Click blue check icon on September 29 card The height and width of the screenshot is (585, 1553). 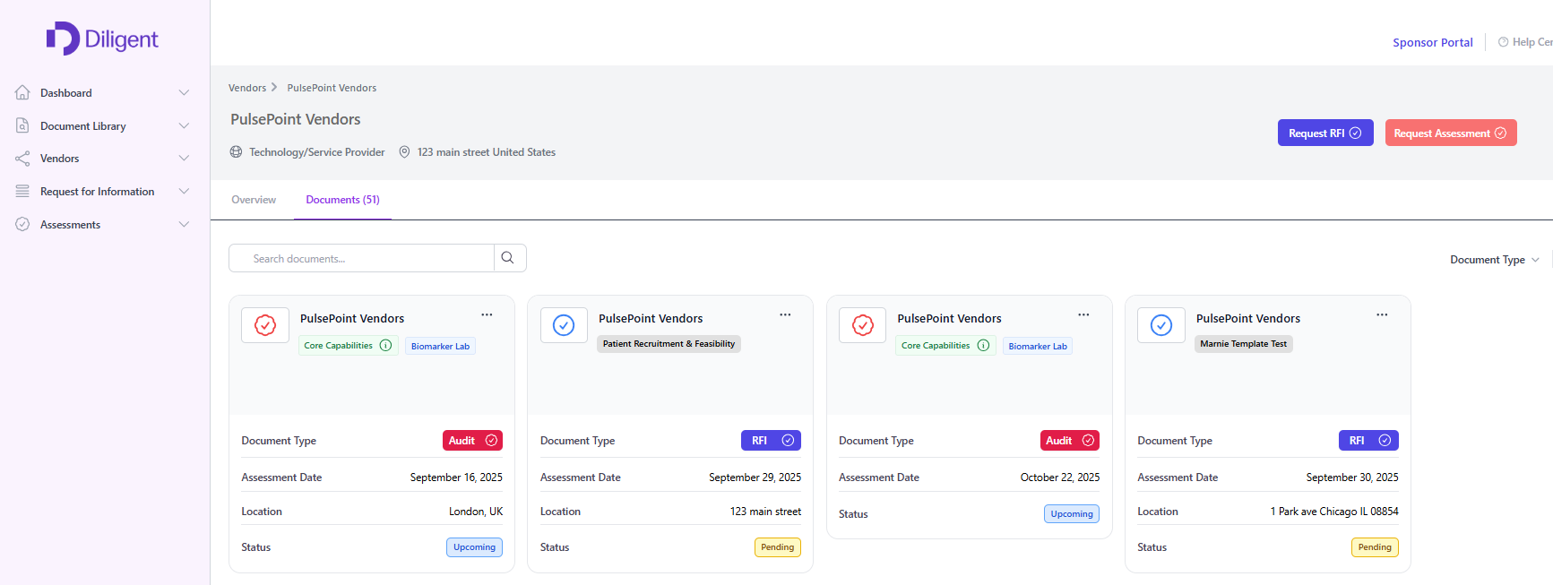564,325
